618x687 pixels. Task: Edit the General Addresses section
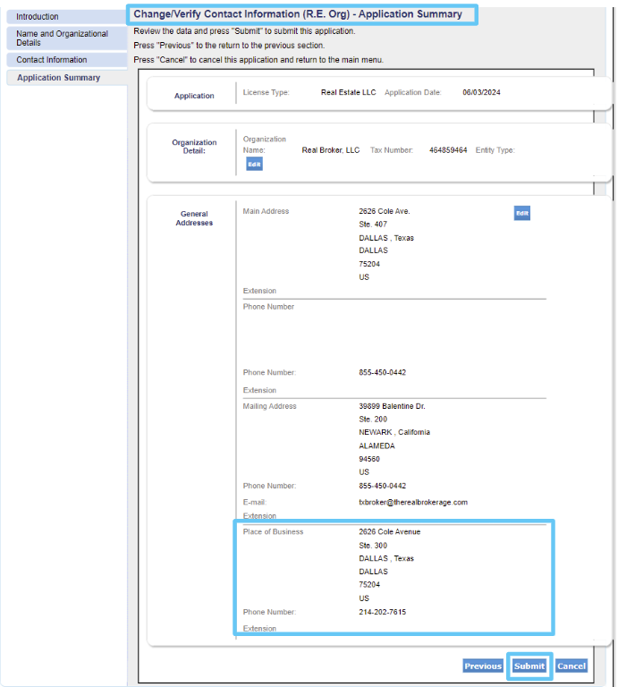tap(521, 213)
